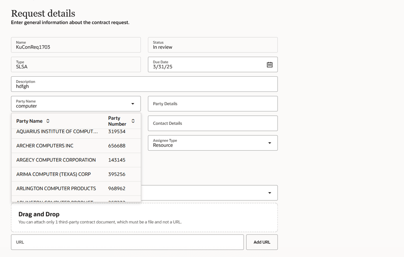
Task: Open the dropdown below the party list
Action: pyautogui.click(x=269, y=193)
